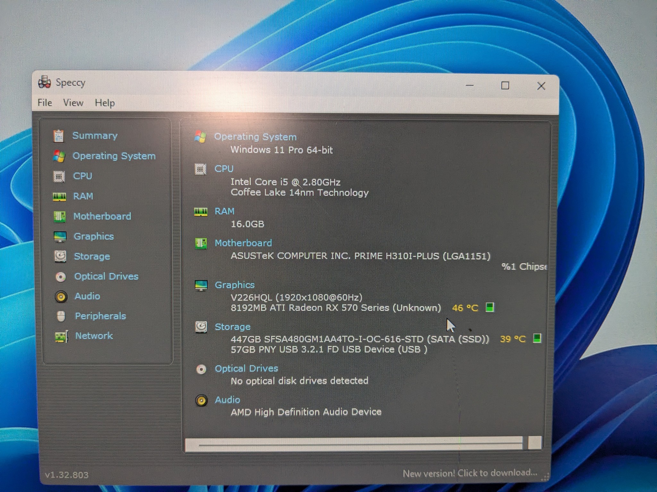Viewport: 657px width, 492px height.
Task: Click the 'Coffee Lake 14nm Technology' text
Action: [x=300, y=193]
